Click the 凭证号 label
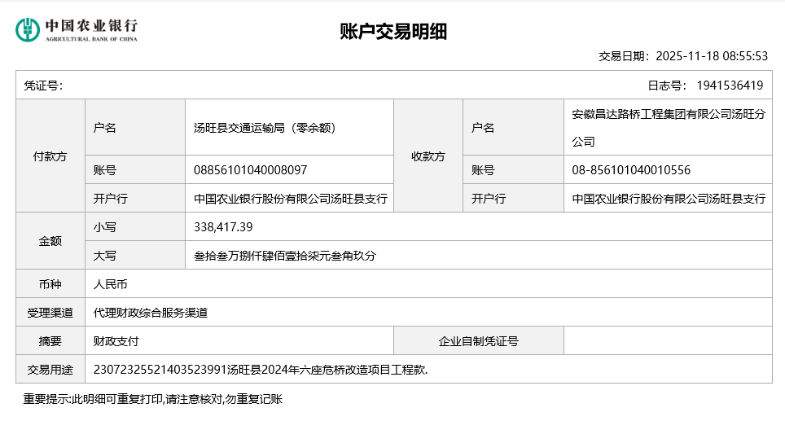This screenshot has width=785, height=421. [43, 86]
